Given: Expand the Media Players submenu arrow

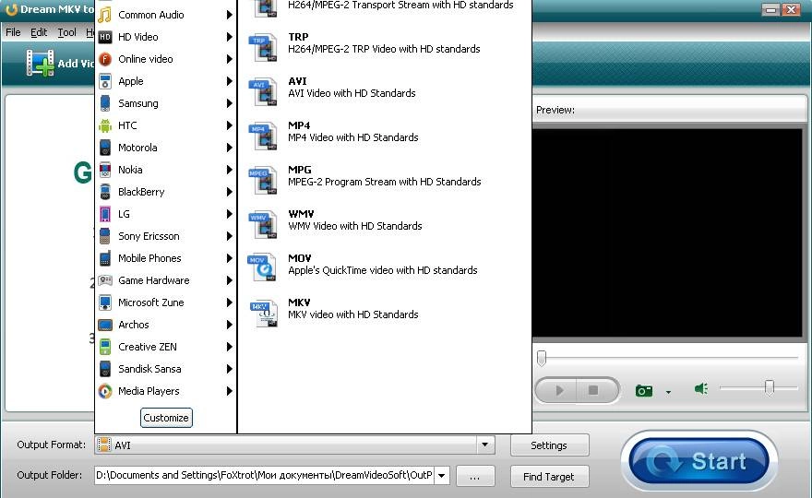Looking at the screenshot, I should pyautogui.click(x=229, y=391).
